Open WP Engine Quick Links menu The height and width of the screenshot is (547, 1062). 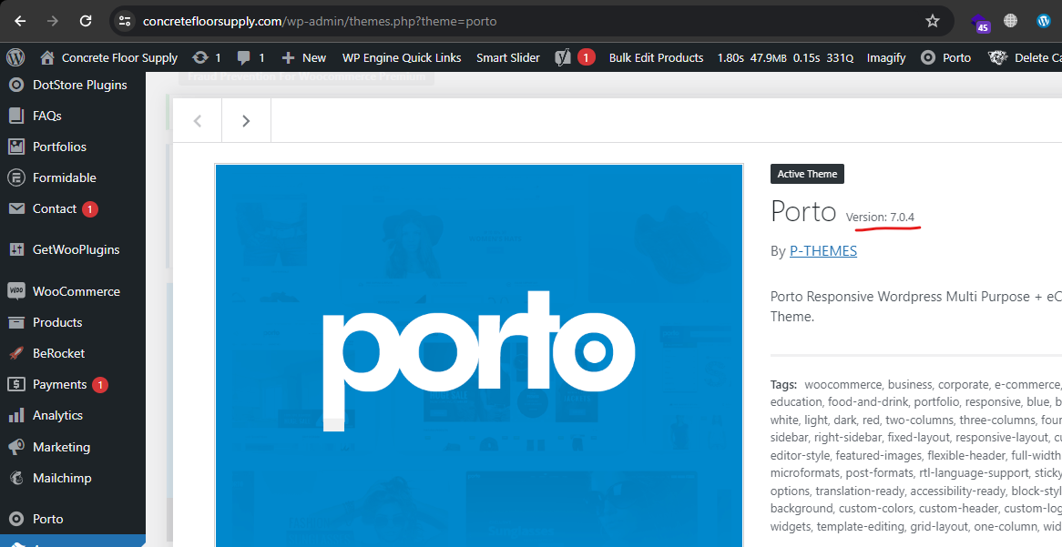point(402,57)
